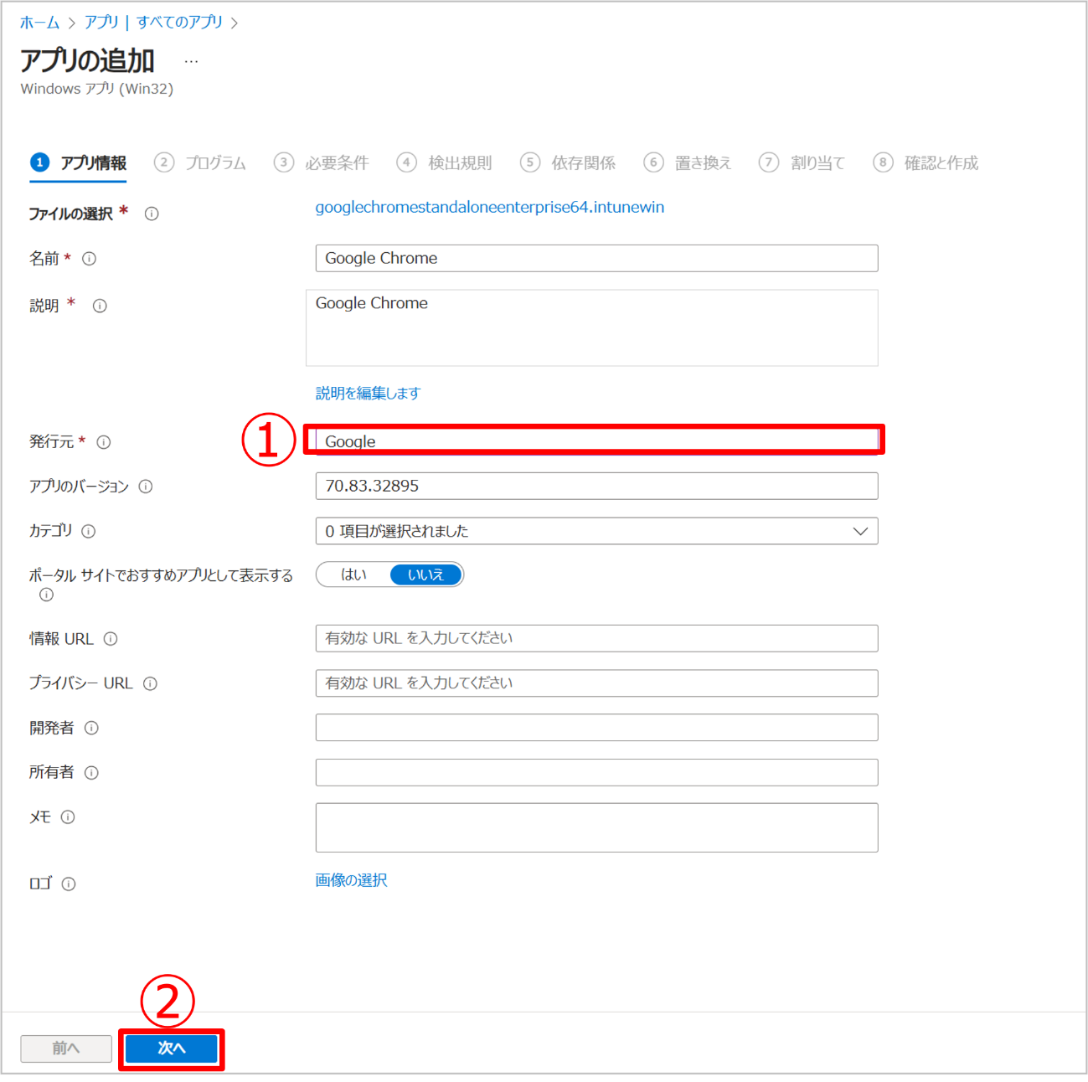Click the 開発者 input field
Screen dimensions: 1088x1082
[x=596, y=728]
